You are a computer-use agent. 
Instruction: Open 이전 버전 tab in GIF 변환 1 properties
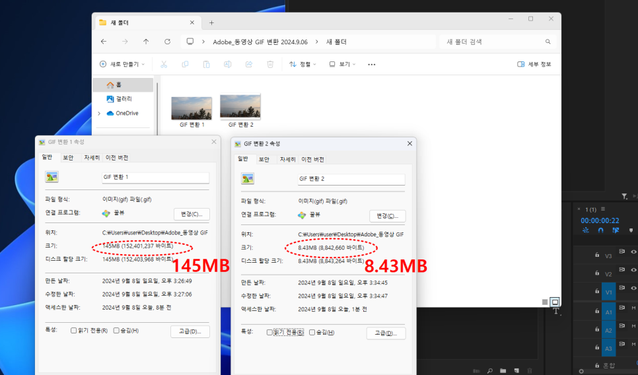pyautogui.click(x=117, y=158)
